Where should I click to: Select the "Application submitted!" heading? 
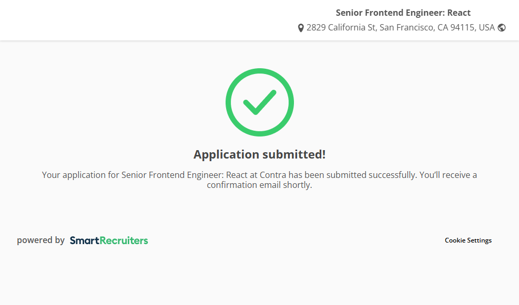point(259,154)
